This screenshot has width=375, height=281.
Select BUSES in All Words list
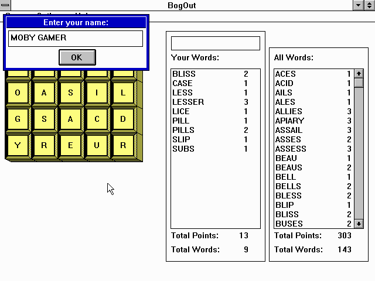[289, 224]
